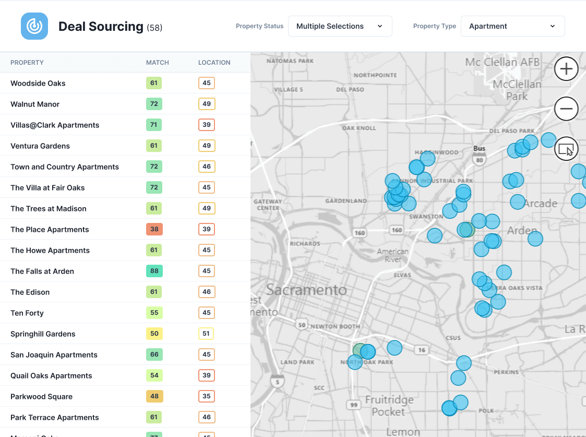Screen dimensions: 586x437
Task: Click the red match score for The Place Apartments
Action: [153, 229]
